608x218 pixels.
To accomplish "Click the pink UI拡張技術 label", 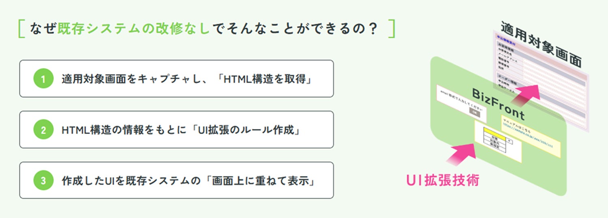I will (443, 180).
